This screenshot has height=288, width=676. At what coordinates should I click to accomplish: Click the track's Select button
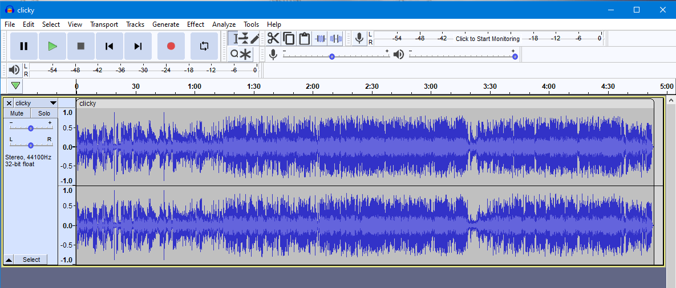[31, 260]
